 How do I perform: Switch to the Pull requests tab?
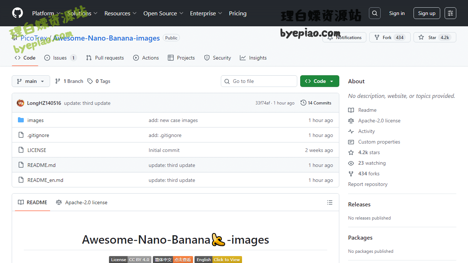(x=105, y=58)
